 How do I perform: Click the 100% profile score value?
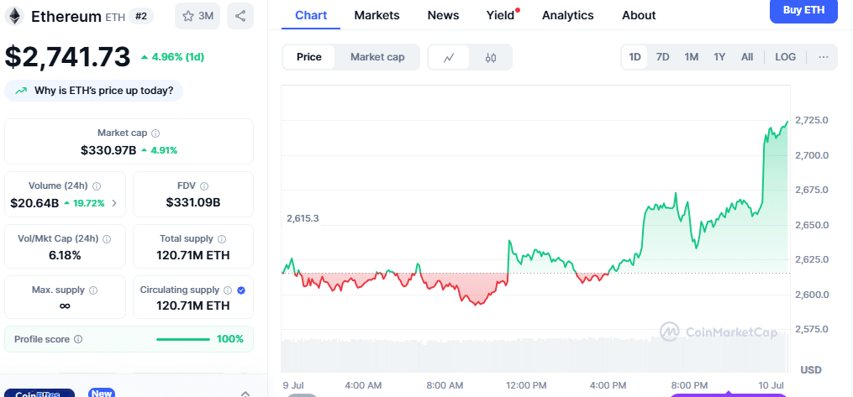tap(230, 339)
